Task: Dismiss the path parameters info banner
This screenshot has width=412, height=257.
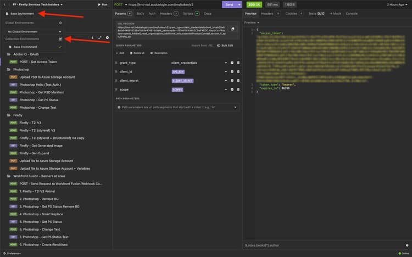Action: pos(235,107)
